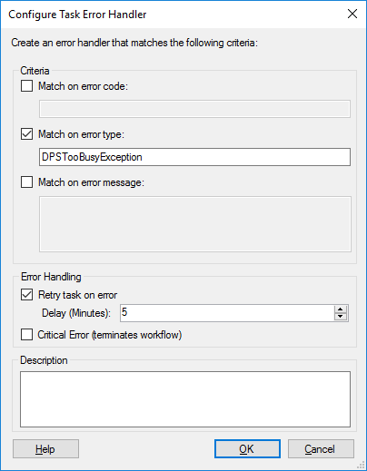Check Critical Error terminates workflow option
Viewport: 367px width, 471px height.
[26, 335]
